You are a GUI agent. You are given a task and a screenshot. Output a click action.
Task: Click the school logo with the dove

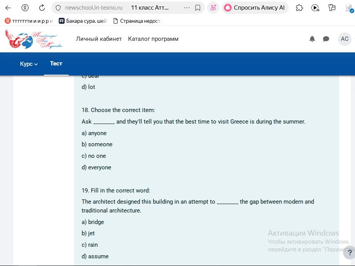pyautogui.click(x=34, y=39)
